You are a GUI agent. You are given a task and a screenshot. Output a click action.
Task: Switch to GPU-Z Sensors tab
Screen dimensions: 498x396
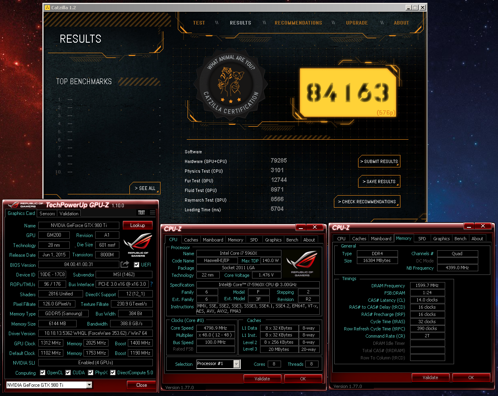[x=47, y=214]
